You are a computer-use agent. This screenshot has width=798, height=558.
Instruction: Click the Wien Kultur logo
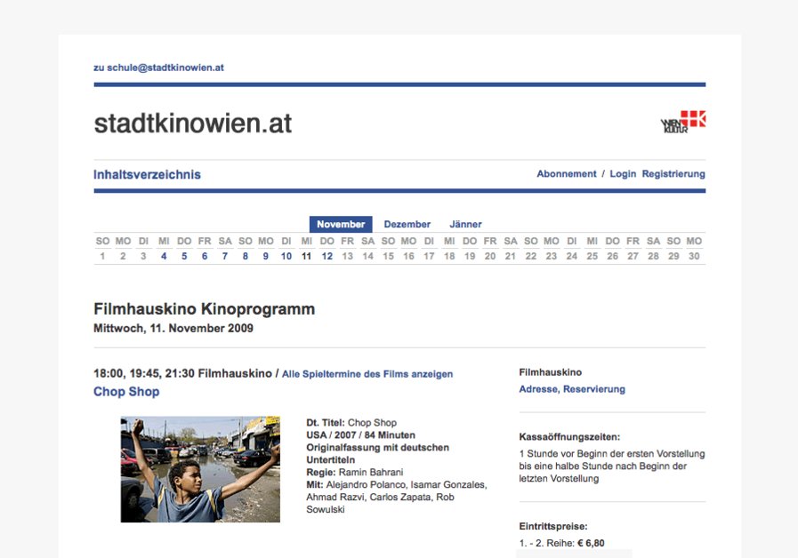683,122
